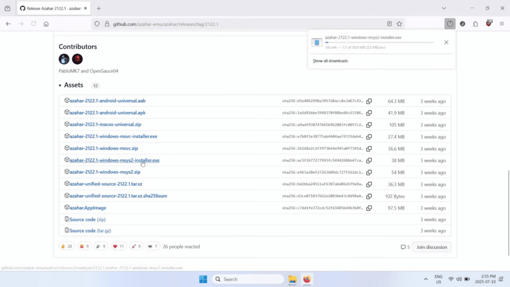
Task: Toggle heart reaction with 11
Action: point(119,246)
